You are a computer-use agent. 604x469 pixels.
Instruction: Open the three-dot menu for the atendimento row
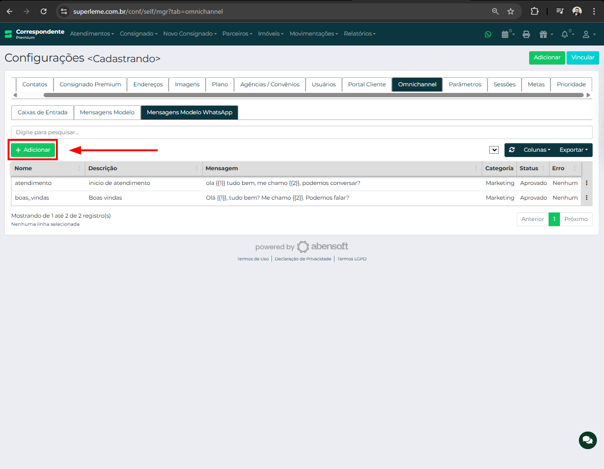[586, 183]
